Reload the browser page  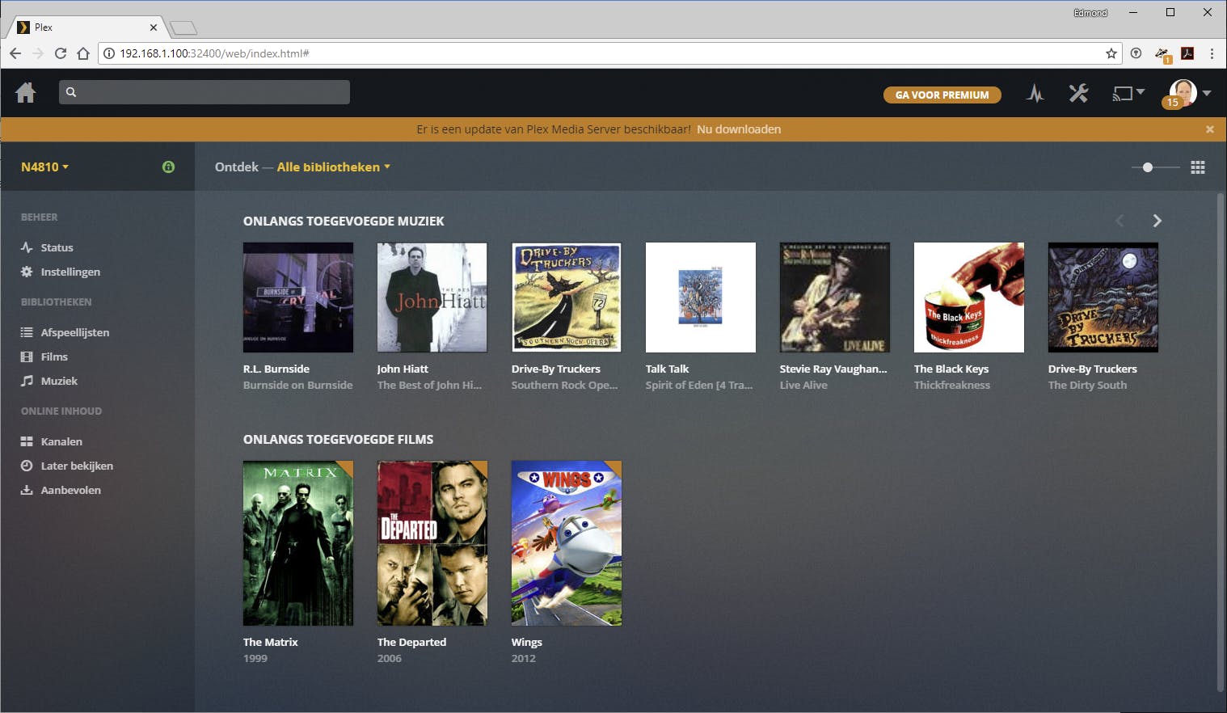click(61, 53)
